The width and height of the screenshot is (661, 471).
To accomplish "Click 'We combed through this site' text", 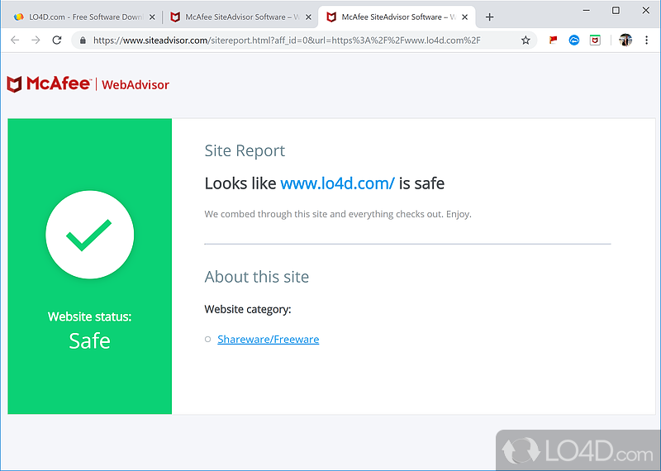I will [338, 214].
